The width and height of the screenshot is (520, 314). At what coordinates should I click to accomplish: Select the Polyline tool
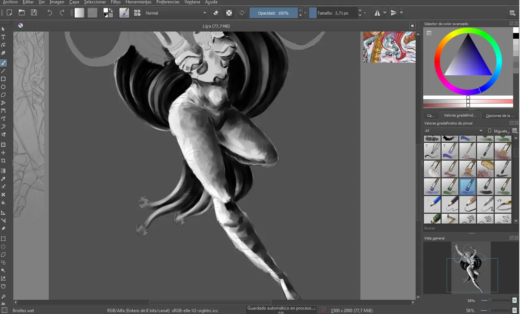point(3,103)
